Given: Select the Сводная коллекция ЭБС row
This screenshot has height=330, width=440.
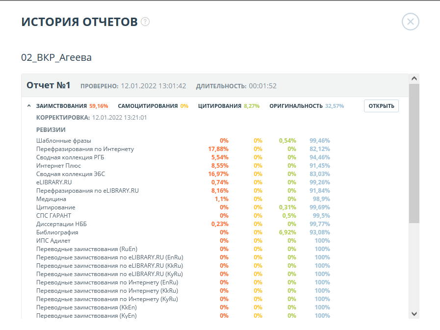Looking at the screenshot, I should (x=71, y=174).
